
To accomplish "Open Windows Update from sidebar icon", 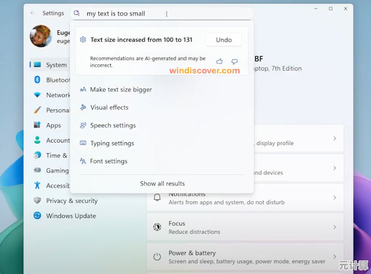I will coord(38,216).
